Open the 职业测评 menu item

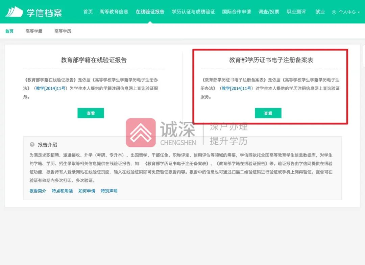tap(296, 11)
